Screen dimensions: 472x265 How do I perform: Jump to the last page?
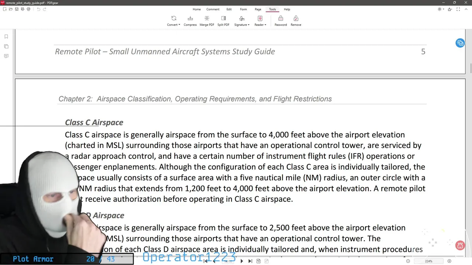(x=250, y=261)
